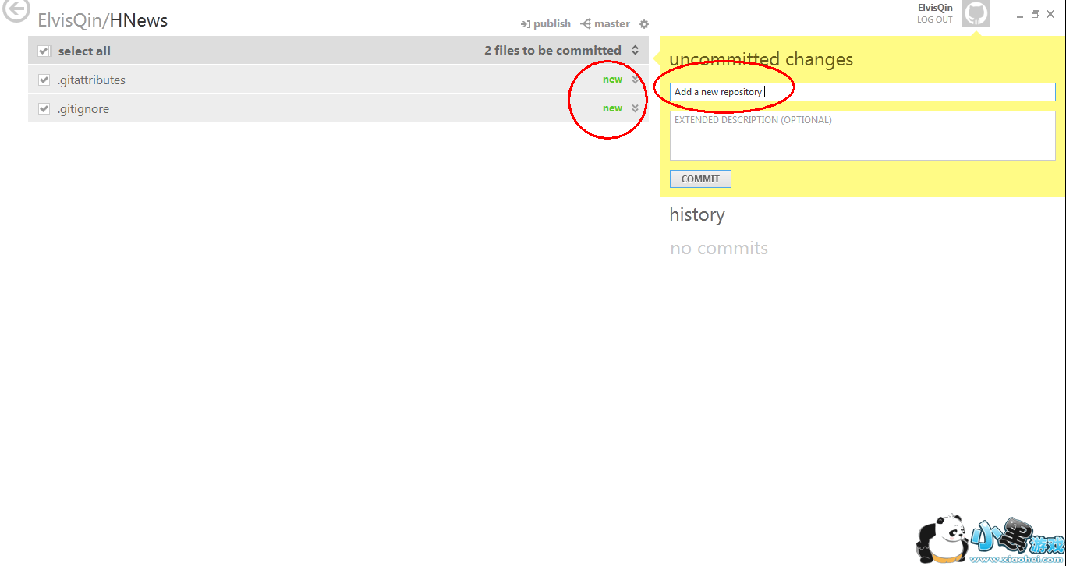The height and width of the screenshot is (566, 1066).
Task: Select the .gitignore file row
Action: (x=338, y=108)
